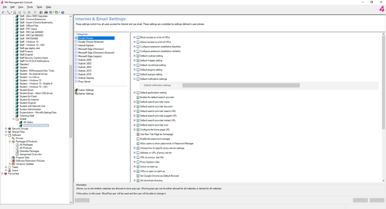The width and height of the screenshot is (386, 209).
Task: Open the Edit menu
Action: (x=12, y=7)
